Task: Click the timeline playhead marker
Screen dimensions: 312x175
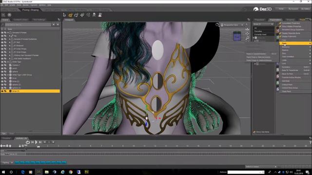Action: pyautogui.click(x=39, y=146)
